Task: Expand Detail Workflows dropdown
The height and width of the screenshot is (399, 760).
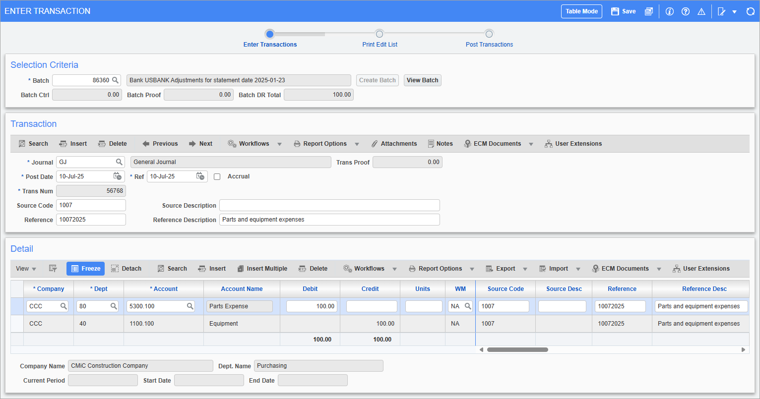Action: (394, 269)
